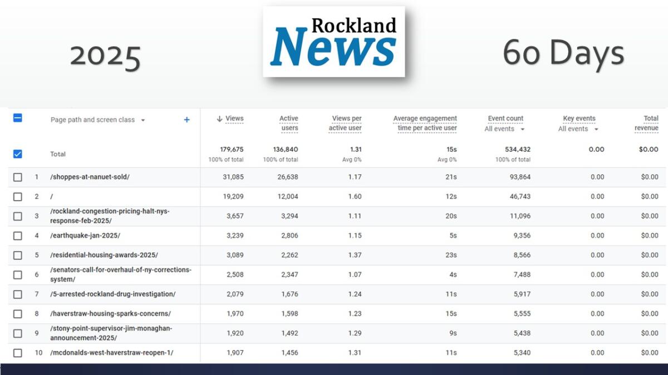
Task: Click the /shoppes-at-nanuet-sold/ page path
Action: click(x=90, y=177)
